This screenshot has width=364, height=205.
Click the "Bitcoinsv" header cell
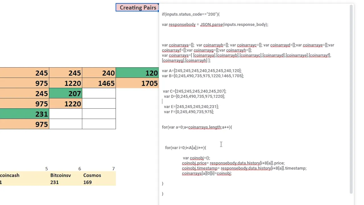pos(61,175)
